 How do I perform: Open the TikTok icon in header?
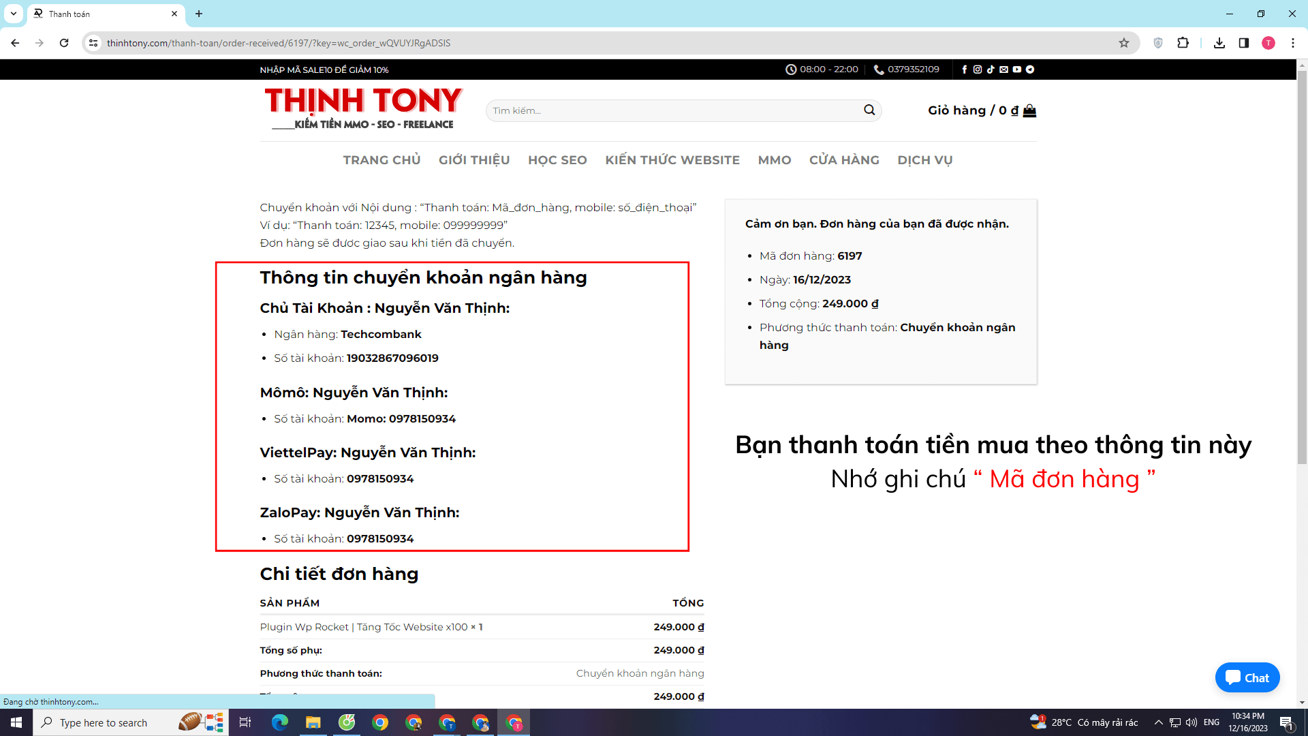(990, 69)
